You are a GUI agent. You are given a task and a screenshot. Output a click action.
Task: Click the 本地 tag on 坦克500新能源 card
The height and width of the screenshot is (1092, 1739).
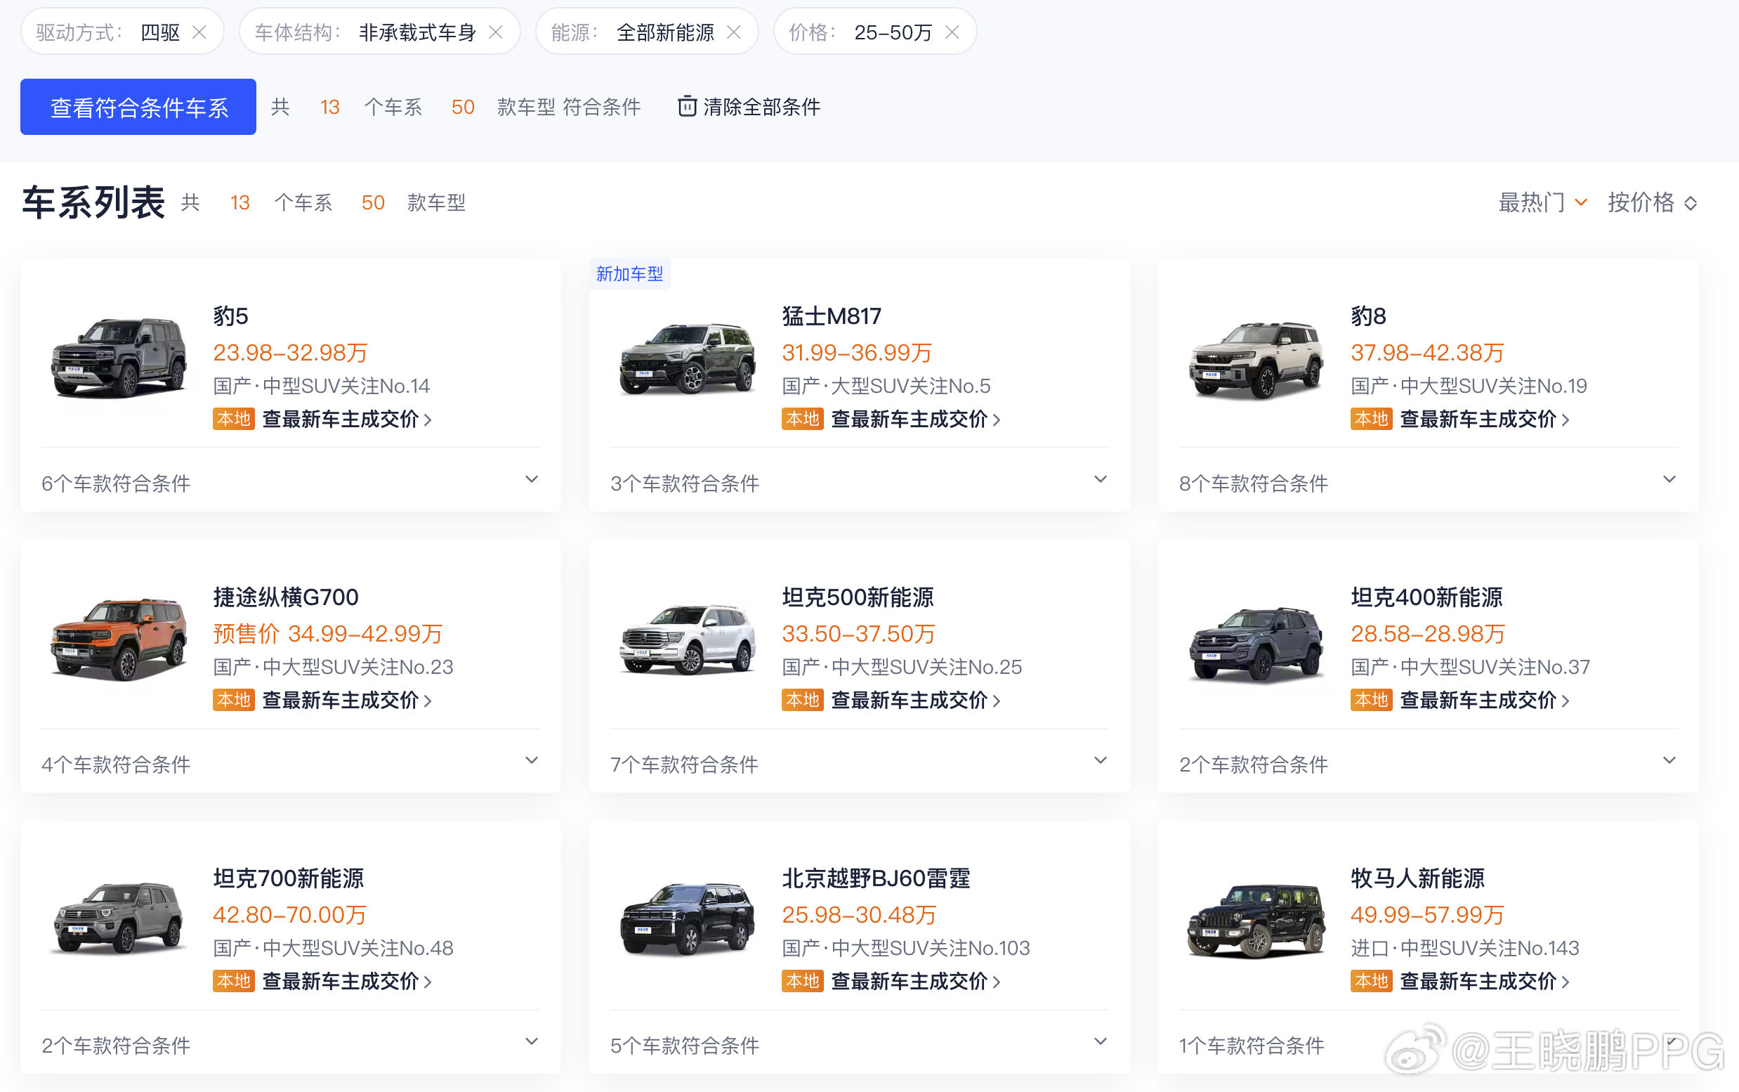click(802, 700)
